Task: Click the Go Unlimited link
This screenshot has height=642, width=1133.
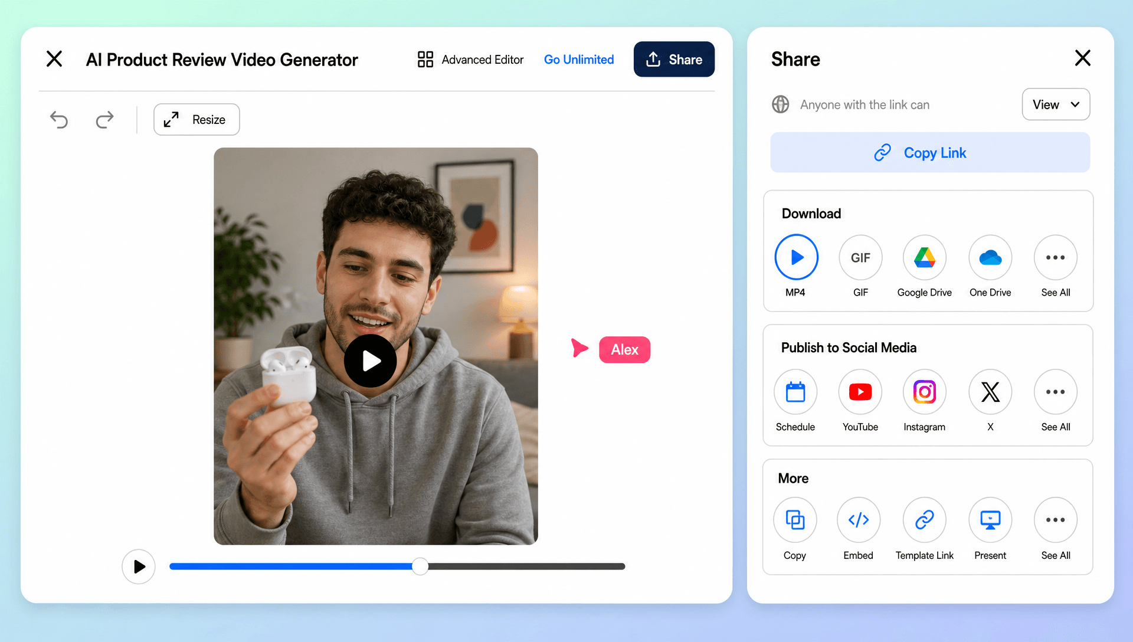Action: (x=579, y=60)
